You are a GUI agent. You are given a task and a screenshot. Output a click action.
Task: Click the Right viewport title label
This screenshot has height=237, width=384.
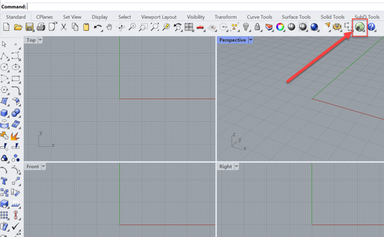225,167
